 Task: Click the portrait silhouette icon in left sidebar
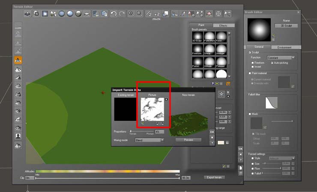tap(18, 136)
